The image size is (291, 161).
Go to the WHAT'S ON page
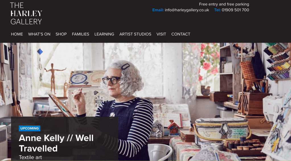point(39,34)
